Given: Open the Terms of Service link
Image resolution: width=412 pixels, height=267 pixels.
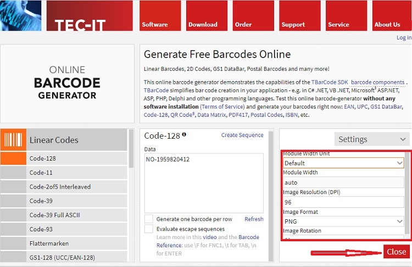Looking at the screenshot, I should click(222, 106).
